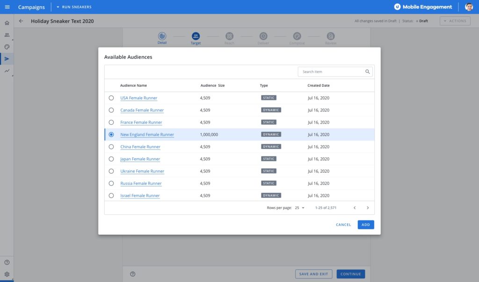The image size is (479, 282).
Task: Select Ukraine Female Runner radio button
Action: tap(111, 171)
